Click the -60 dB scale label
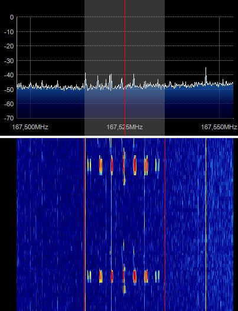 pos(9,104)
